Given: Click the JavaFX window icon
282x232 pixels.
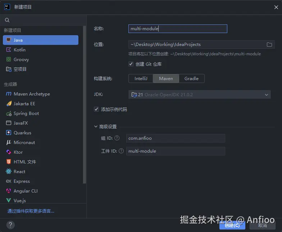Looking at the screenshot, I should [9, 123].
